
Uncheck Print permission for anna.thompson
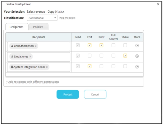101,45
